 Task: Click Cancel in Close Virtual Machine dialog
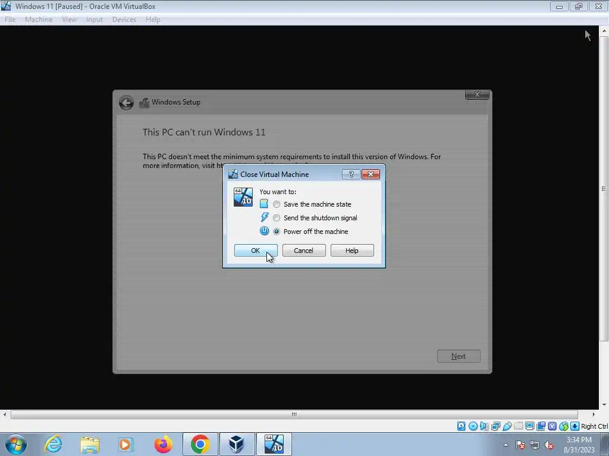click(x=304, y=250)
